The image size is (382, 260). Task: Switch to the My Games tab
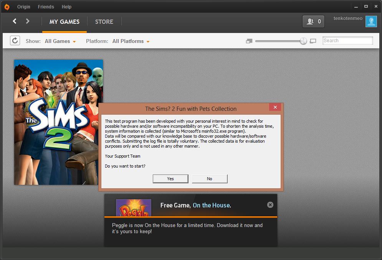pos(64,21)
